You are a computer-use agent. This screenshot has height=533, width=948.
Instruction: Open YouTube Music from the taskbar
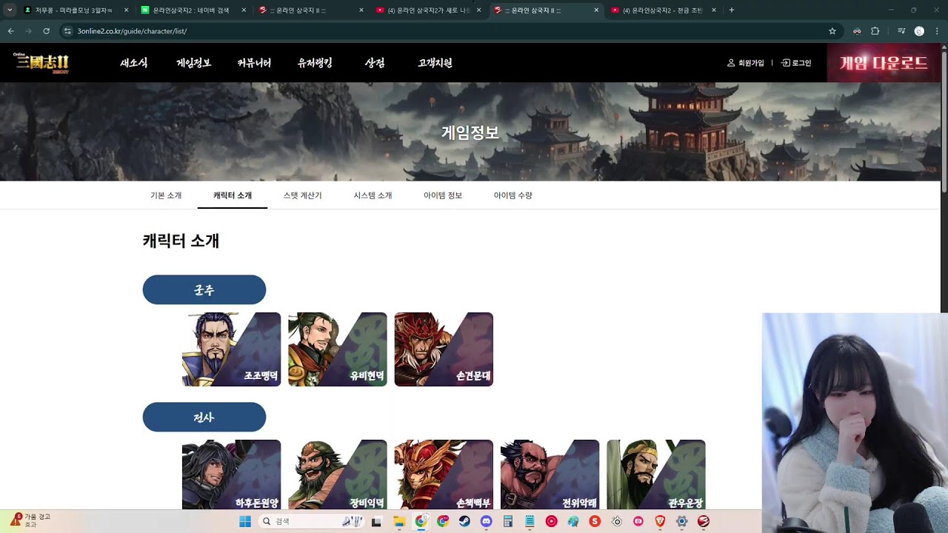pyautogui.click(x=551, y=521)
